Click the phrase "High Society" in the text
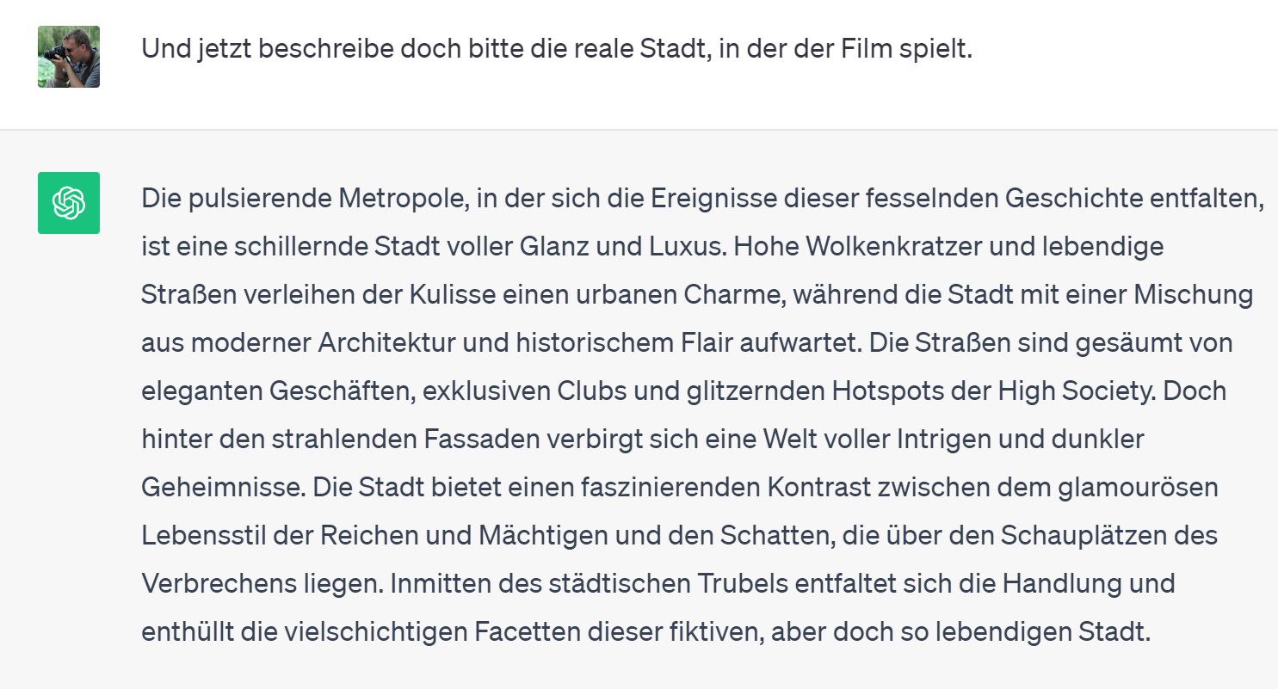The width and height of the screenshot is (1278, 689). [1076, 391]
